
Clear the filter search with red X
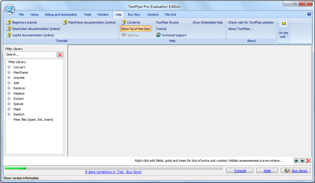(x=60, y=55)
